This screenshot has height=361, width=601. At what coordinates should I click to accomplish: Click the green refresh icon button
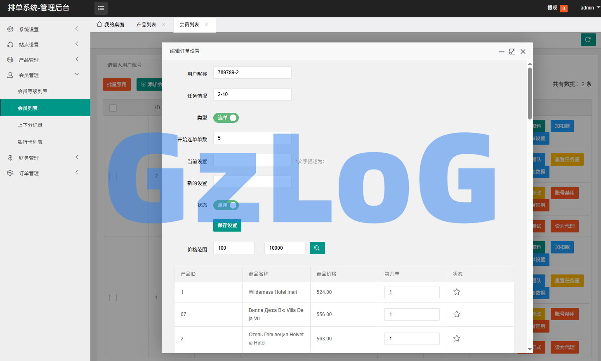click(x=588, y=40)
